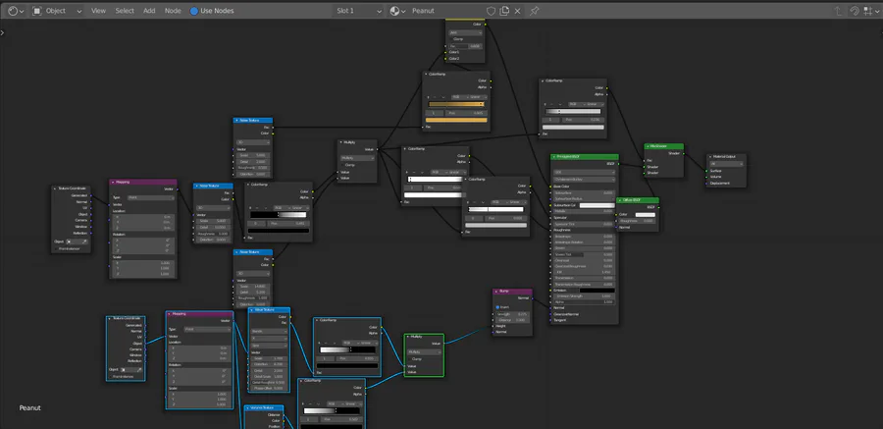The width and height of the screenshot is (883, 429).
Task: Collapse the upper Mapping node header
Action: 113,182
